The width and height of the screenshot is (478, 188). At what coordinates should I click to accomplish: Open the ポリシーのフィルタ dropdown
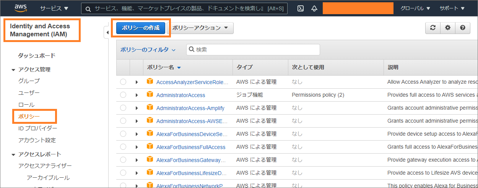pyautogui.click(x=148, y=50)
